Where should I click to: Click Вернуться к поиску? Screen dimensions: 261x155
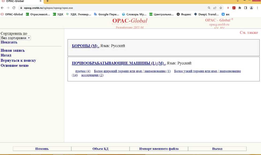click(x=18, y=60)
